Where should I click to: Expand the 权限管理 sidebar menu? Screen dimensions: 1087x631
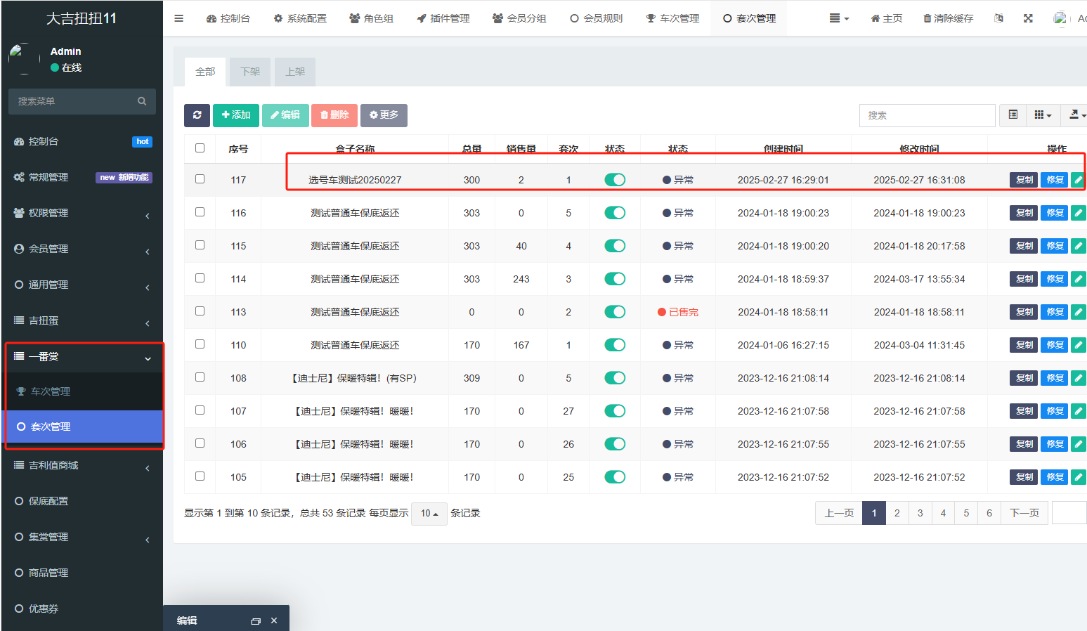[82, 213]
